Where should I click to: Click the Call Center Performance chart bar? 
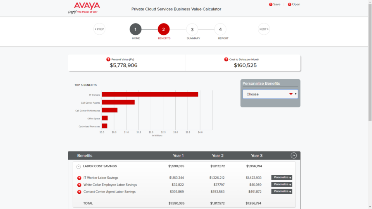(x=110, y=110)
